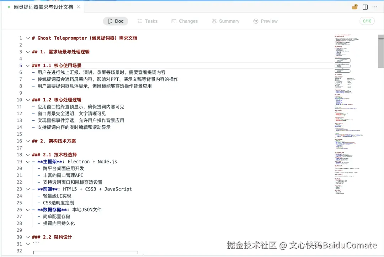The height and width of the screenshot is (257, 384).
Task: Collapse the line 1 title heading fold
Action: click(x=28, y=38)
